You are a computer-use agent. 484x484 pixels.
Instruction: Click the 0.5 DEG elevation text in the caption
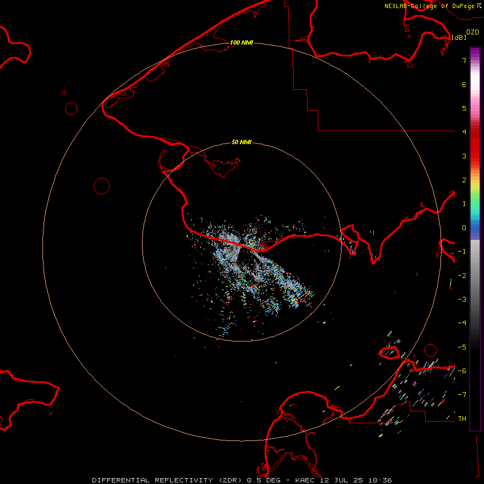tap(267, 480)
